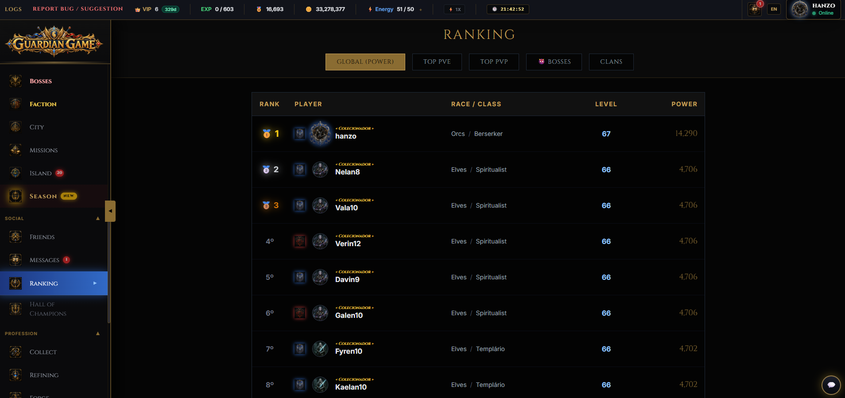The image size is (845, 398).
Task: Click player name Davin9
Action: (x=347, y=279)
